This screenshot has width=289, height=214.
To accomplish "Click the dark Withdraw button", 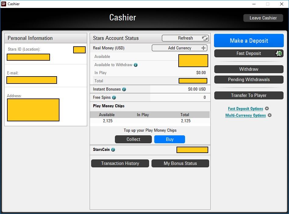I will 249,69.
